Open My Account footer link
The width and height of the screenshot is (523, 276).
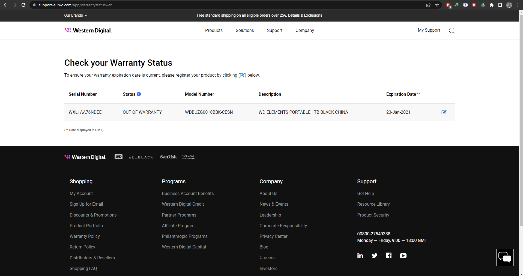pos(81,193)
